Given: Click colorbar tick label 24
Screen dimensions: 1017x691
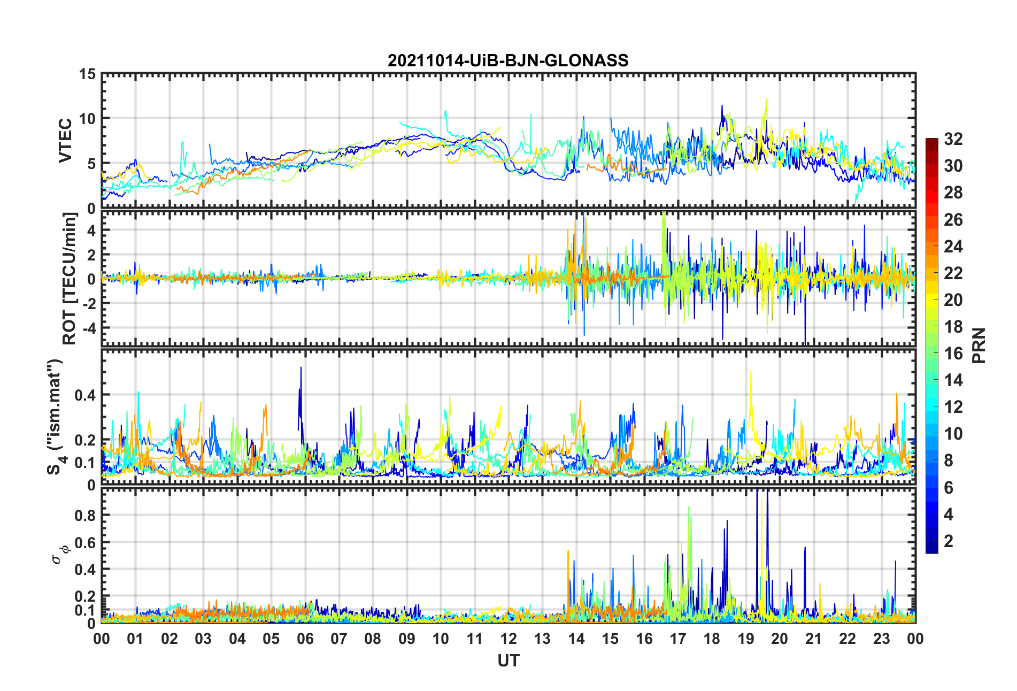Looking at the screenshot, I should 953,247.
